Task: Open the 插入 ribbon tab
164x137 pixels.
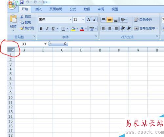Action: [x=38, y=9]
